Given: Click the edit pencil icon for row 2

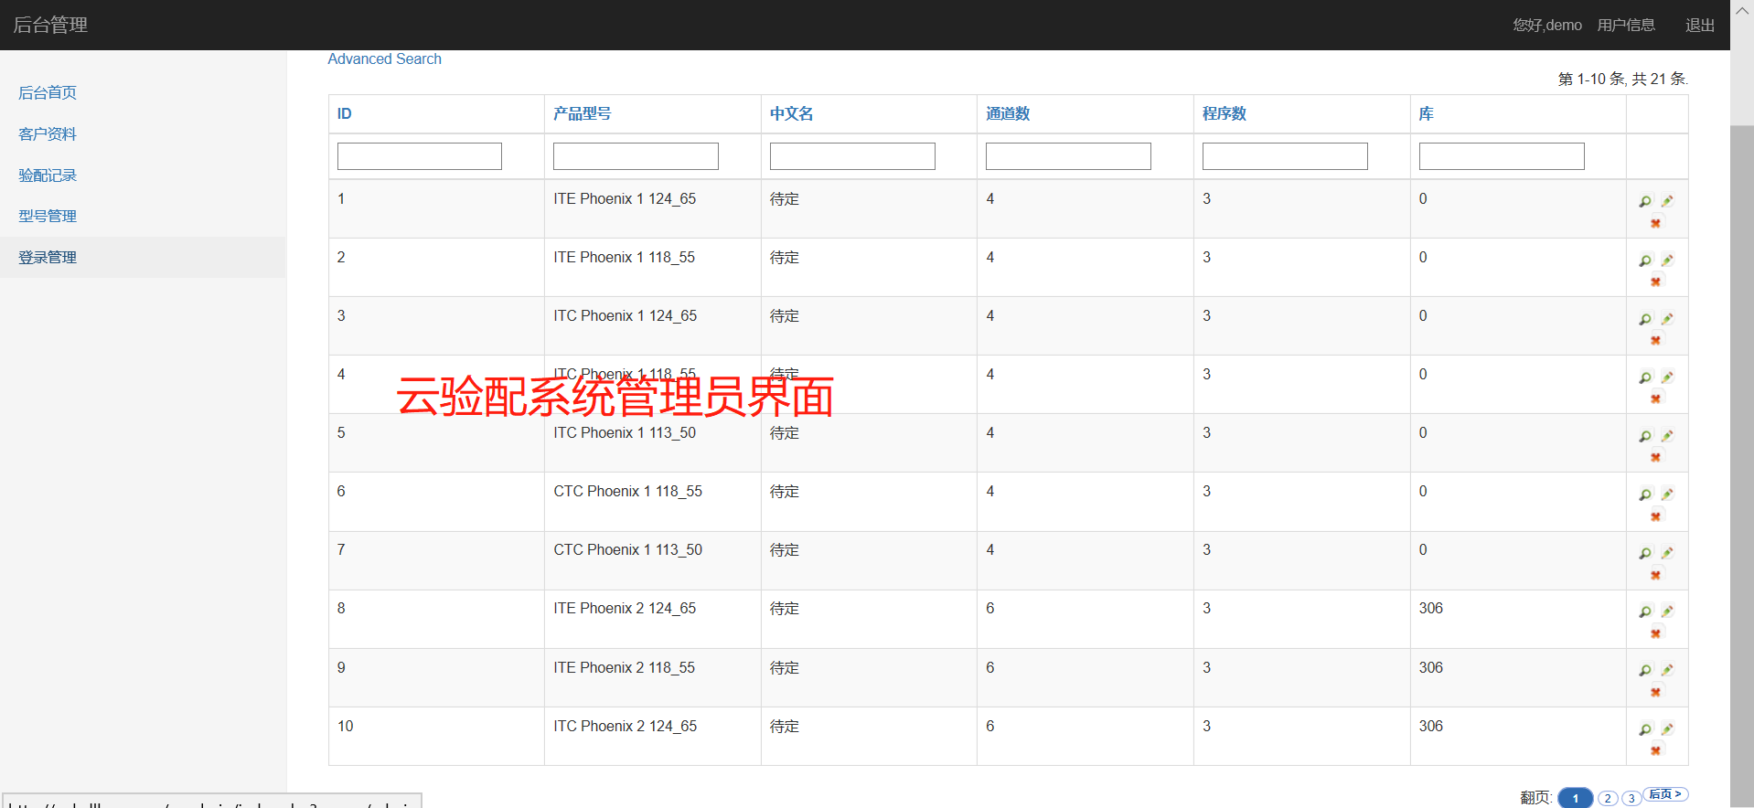Looking at the screenshot, I should pos(1667,260).
